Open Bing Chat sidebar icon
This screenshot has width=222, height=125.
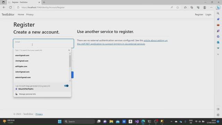218,8
